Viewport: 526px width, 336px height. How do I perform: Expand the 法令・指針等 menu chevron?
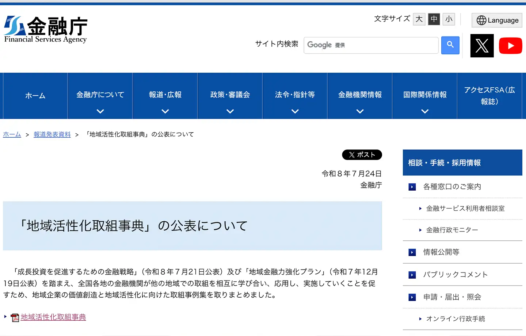pos(295,111)
